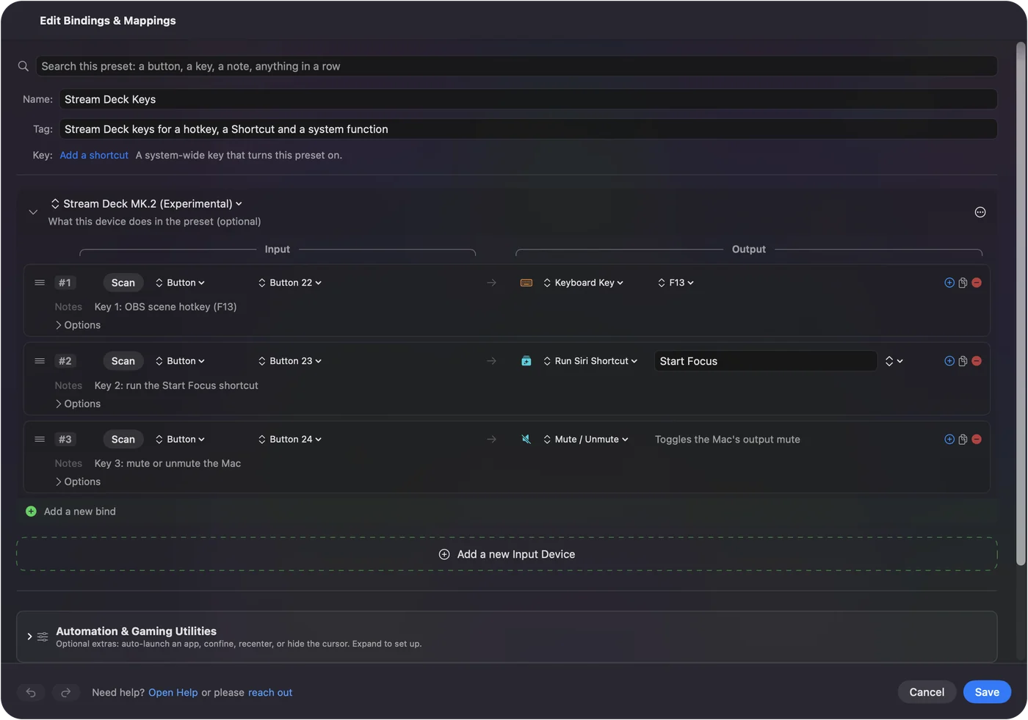1028x720 pixels.
Task: Expand Automation & Gaming Utilities section
Action: pos(29,636)
